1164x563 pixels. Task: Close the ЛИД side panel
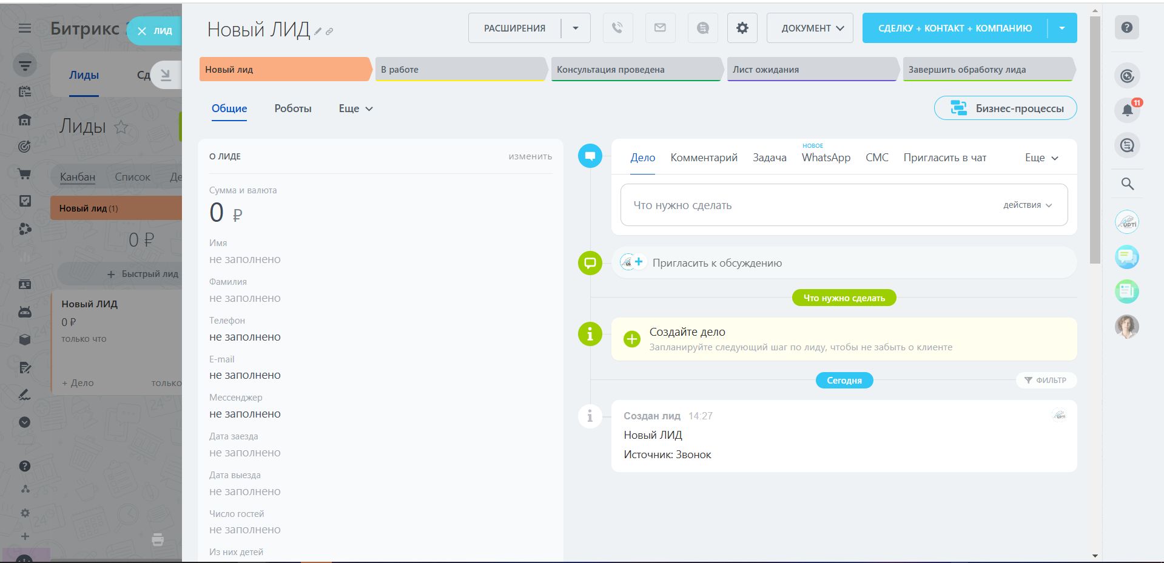point(142,31)
